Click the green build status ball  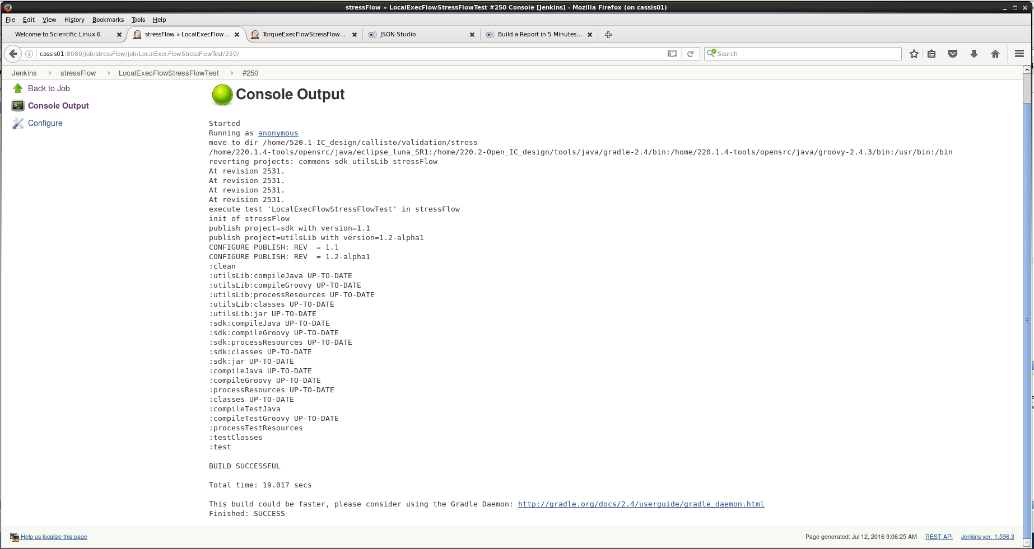coord(222,95)
